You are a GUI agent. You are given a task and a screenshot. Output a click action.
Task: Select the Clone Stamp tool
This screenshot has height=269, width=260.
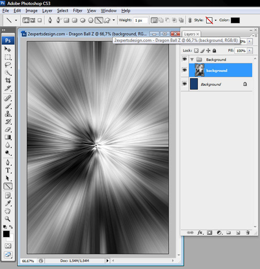(x=8, y=114)
